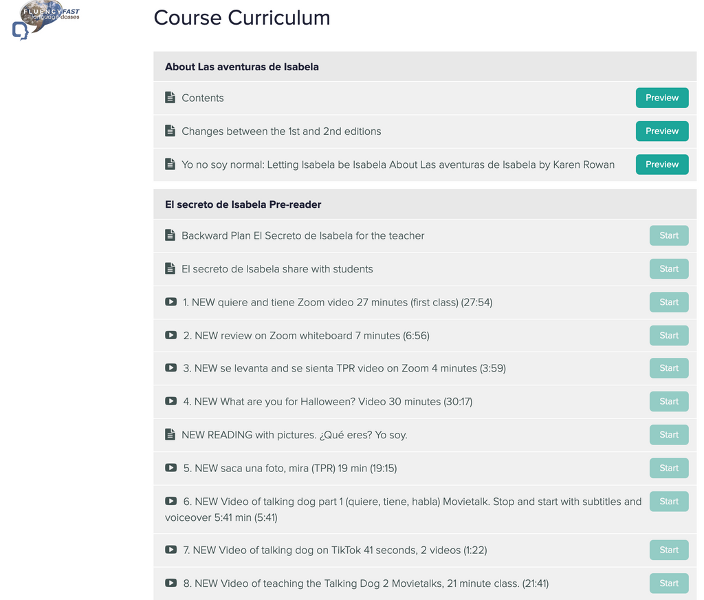Click the Fluency Fast logo
Image resolution: width=704 pixels, height=600 pixels.
click(46, 20)
